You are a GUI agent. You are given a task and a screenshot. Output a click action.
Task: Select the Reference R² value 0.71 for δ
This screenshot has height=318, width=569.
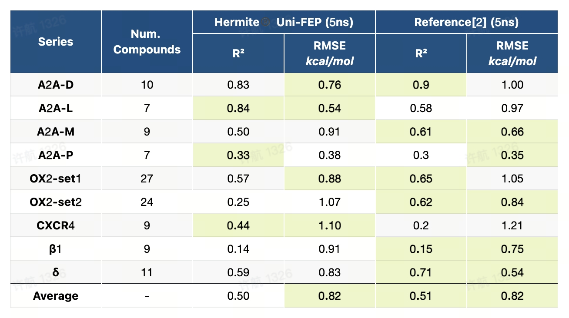pyautogui.click(x=421, y=272)
